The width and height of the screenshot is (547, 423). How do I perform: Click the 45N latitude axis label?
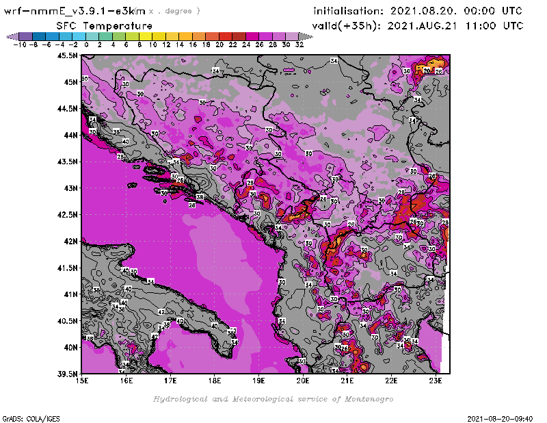[70, 82]
